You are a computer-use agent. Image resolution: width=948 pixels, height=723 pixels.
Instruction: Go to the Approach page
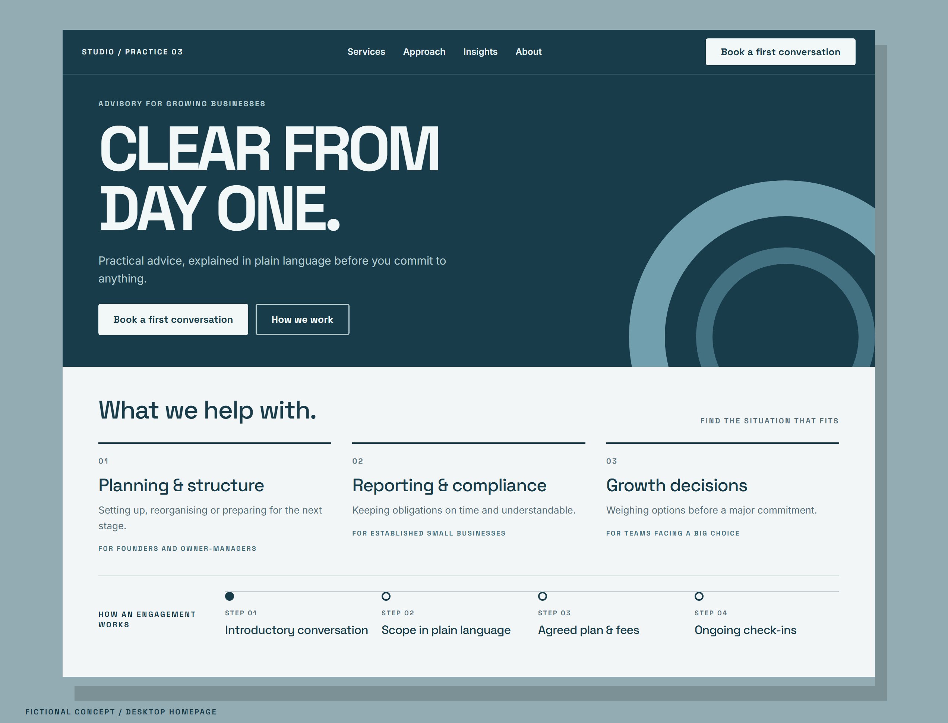[x=424, y=52]
